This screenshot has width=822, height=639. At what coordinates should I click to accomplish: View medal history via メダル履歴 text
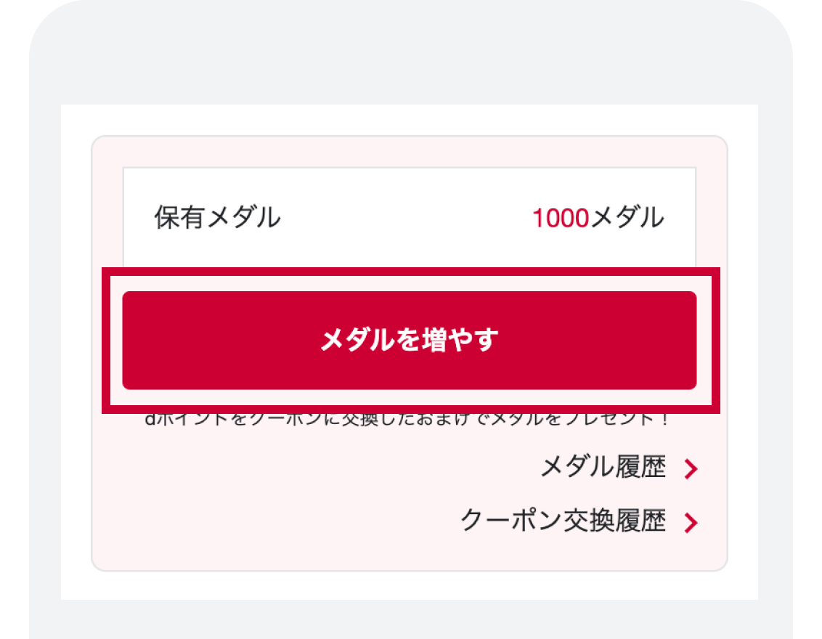coord(603,466)
